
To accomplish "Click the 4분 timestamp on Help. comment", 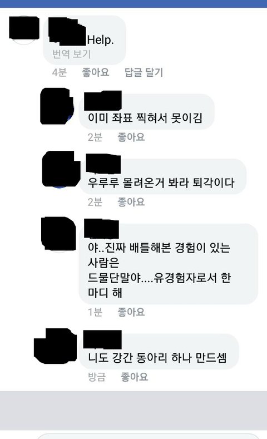I will (60, 72).
